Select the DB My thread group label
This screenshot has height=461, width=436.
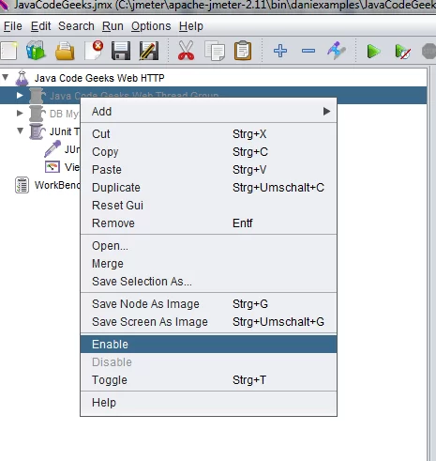coord(65,114)
